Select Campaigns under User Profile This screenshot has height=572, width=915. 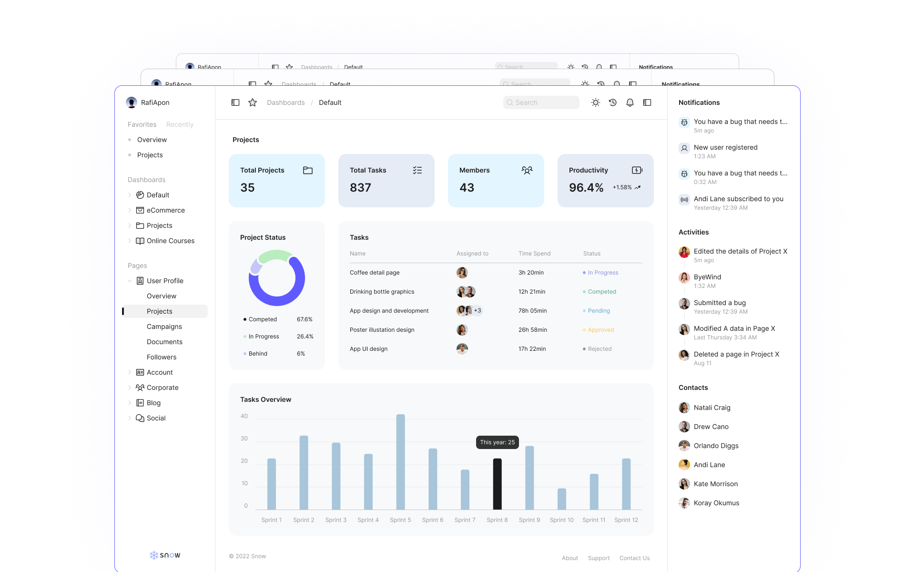click(x=164, y=327)
